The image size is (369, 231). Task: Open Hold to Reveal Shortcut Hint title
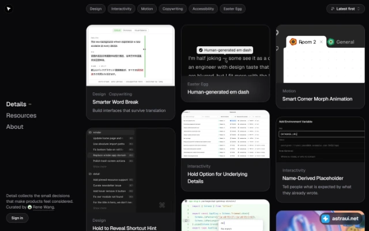coord(125,228)
